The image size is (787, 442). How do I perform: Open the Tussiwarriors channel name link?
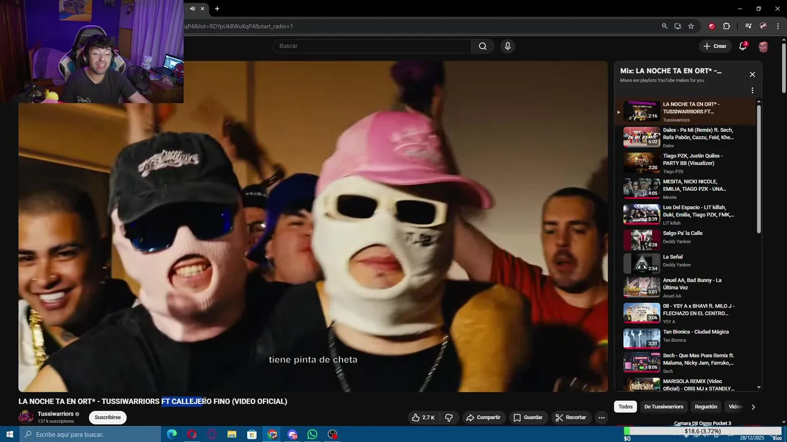tap(55, 414)
